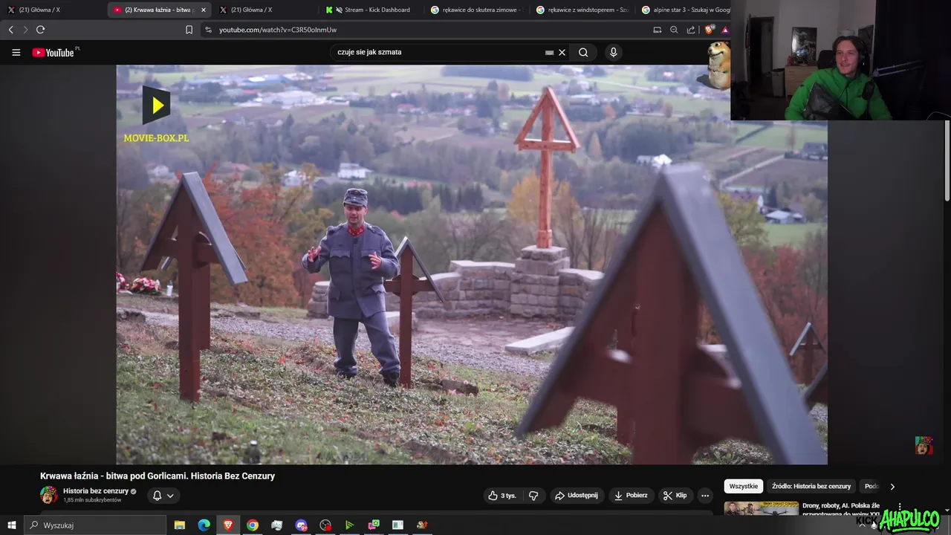Dislike the video

tap(533, 496)
